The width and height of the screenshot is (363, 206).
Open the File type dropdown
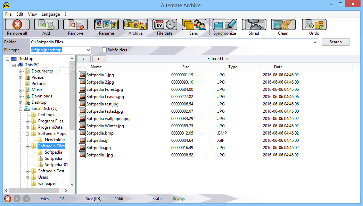coord(88,50)
